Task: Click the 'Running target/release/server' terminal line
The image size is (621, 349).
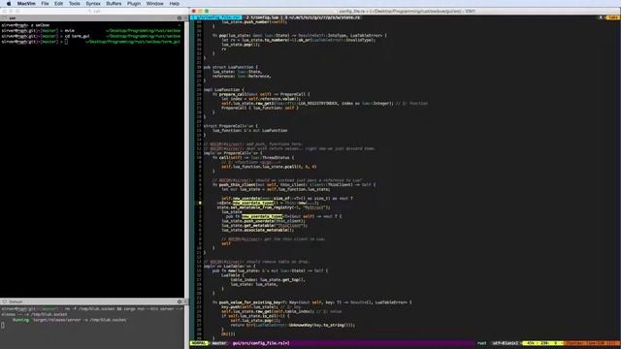Action: (x=70, y=320)
